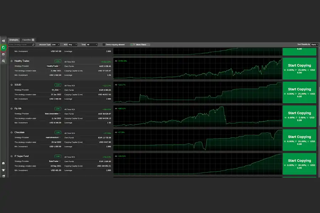Favorite the IT Super Fund strategy star
Viewport: 320px width, 213px height.
pyautogui.click(x=12, y=156)
